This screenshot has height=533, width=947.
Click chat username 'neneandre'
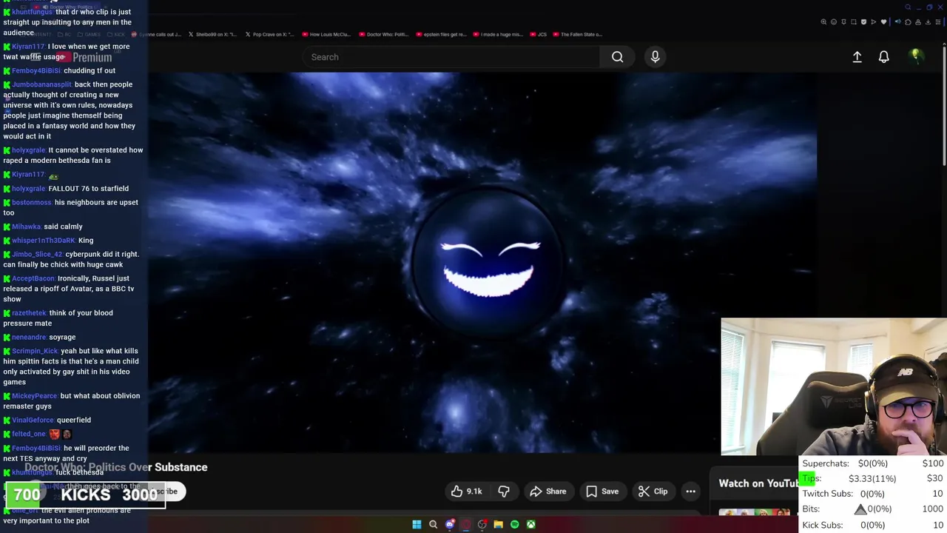(x=29, y=337)
